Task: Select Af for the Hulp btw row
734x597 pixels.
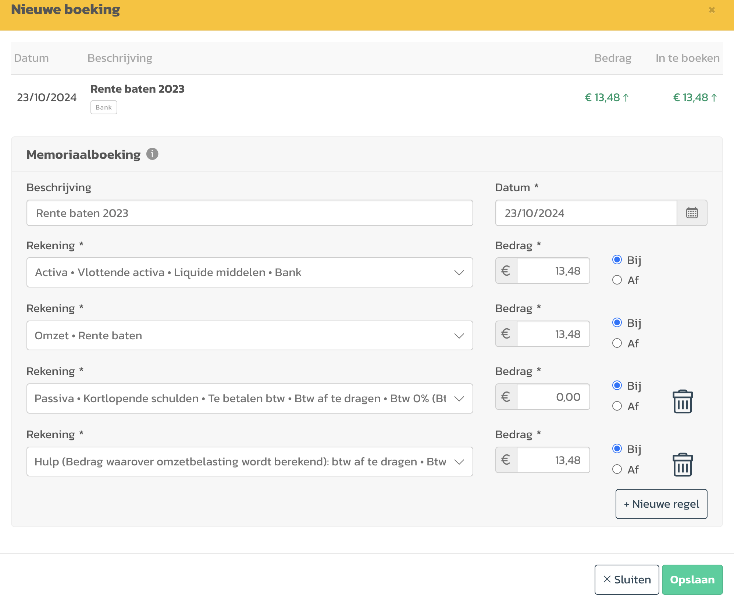Action: click(x=617, y=469)
